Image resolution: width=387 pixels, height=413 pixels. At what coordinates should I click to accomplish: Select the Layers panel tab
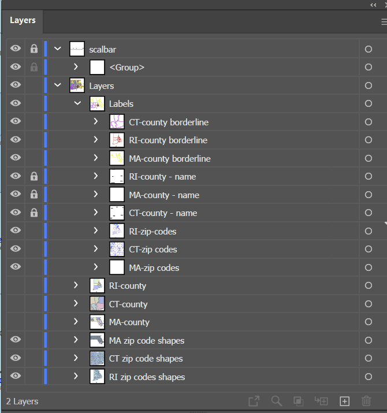pyautogui.click(x=23, y=21)
